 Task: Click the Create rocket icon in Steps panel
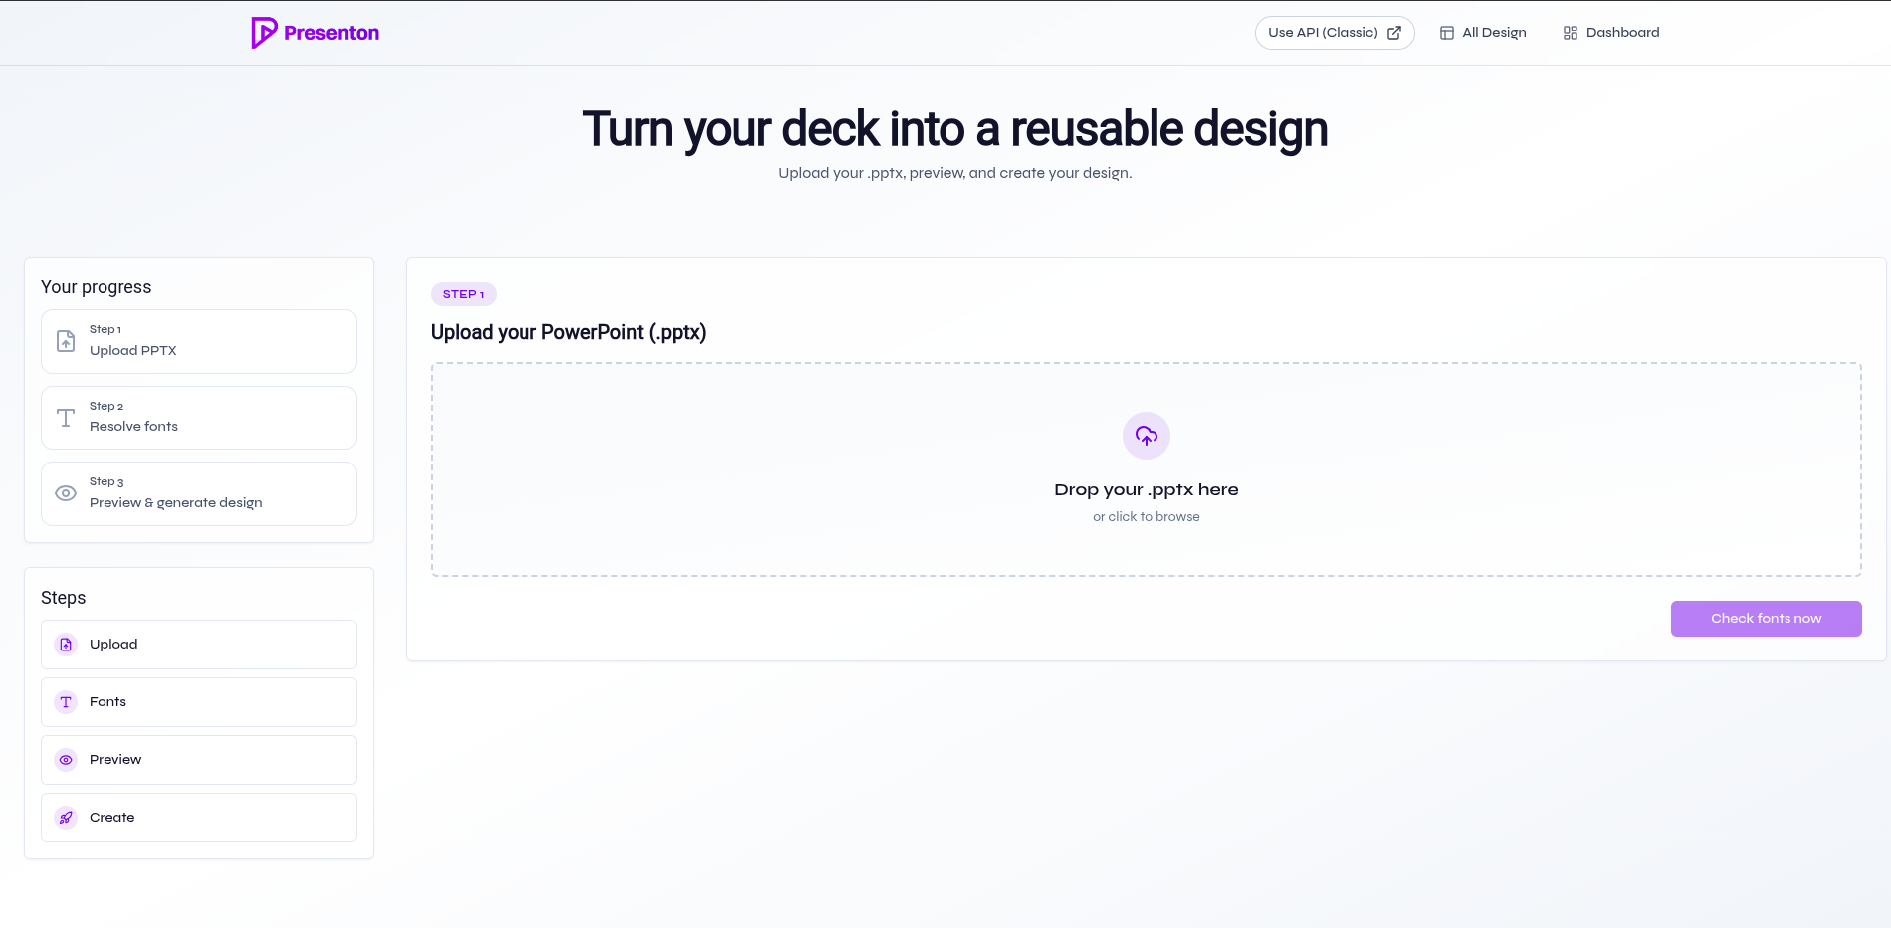tap(65, 817)
